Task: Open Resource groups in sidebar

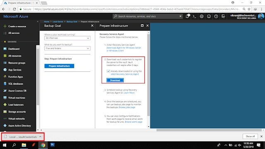Action: click(x=17, y=63)
